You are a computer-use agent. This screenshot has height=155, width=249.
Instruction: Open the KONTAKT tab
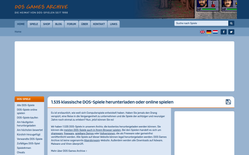pyautogui.click(x=99, y=24)
